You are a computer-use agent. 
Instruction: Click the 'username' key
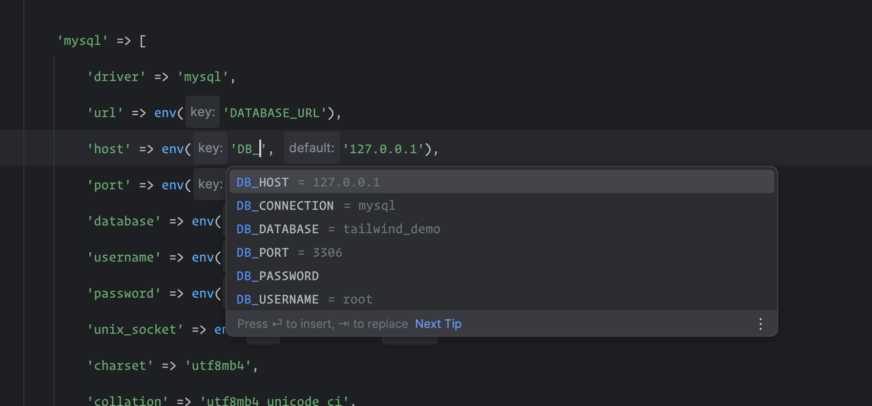pyautogui.click(x=124, y=257)
